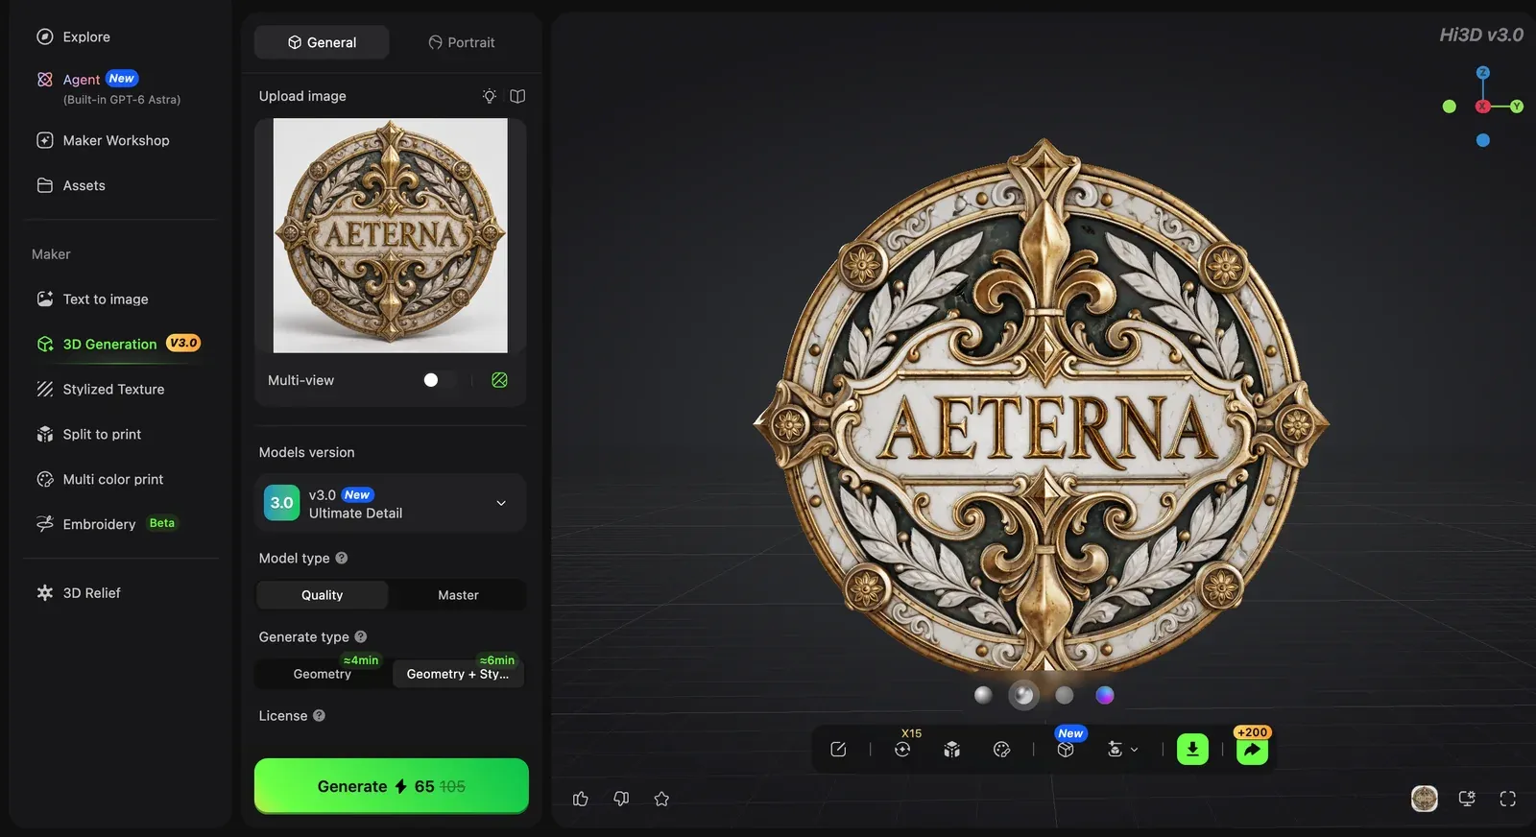This screenshot has width=1536, height=837.
Task: Click the palette texture paint icon
Action: click(1002, 750)
